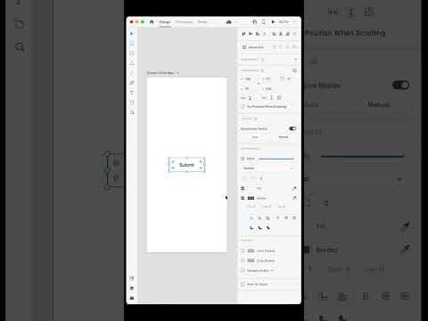
Task: Select Manual responsive resize in front window
Action: tap(284, 137)
